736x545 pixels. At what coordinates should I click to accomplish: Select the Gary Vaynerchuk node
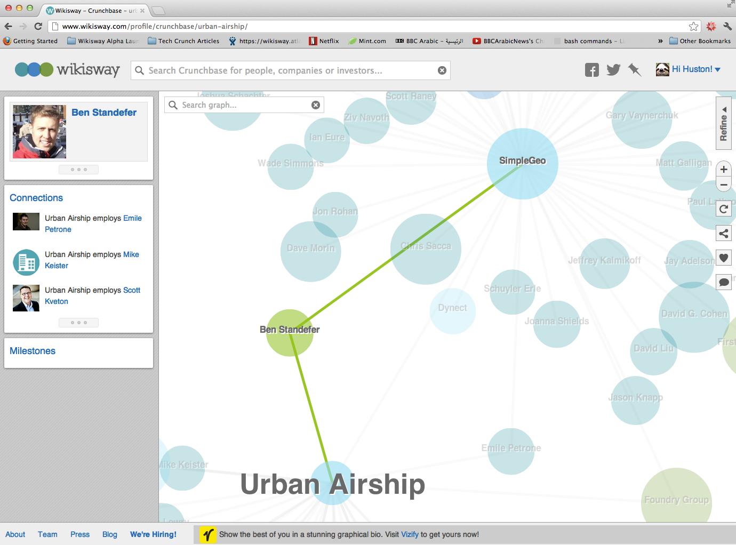tap(642, 118)
